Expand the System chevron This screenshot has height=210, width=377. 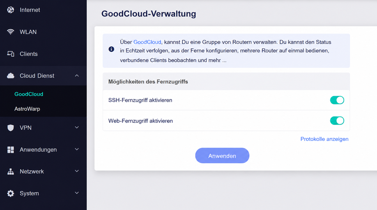click(x=77, y=193)
